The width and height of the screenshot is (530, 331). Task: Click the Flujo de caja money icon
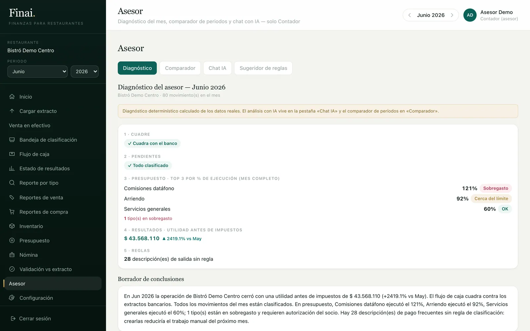(x=12, y=154)
